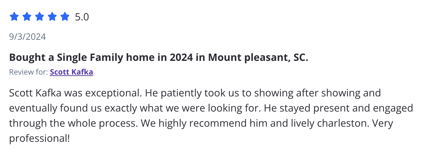Open the Scott Kafka profile link
Viewport: 432px width, 152px height.
pos(71,72)
